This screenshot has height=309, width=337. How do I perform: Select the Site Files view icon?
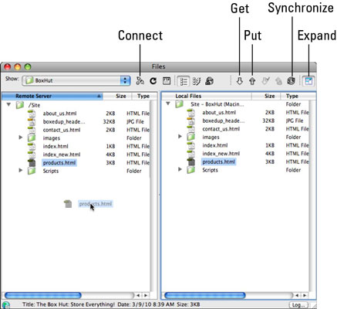point(184,81)
